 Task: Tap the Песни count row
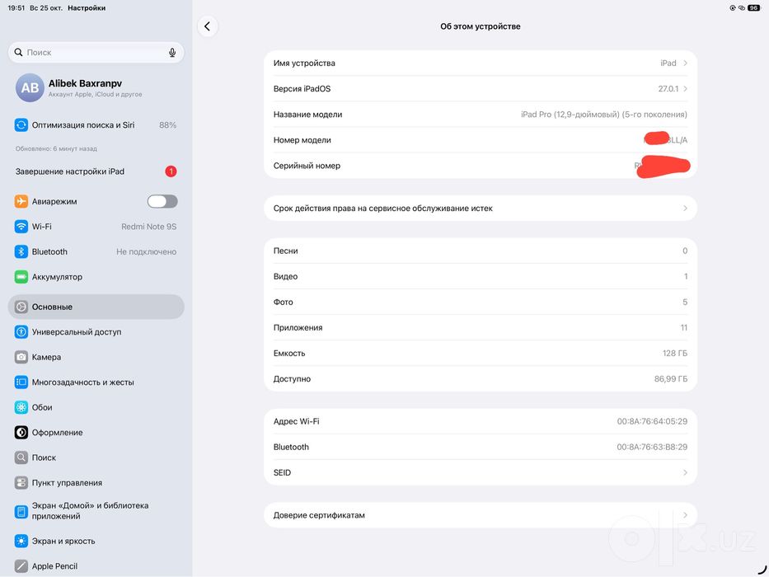point(481,251)
